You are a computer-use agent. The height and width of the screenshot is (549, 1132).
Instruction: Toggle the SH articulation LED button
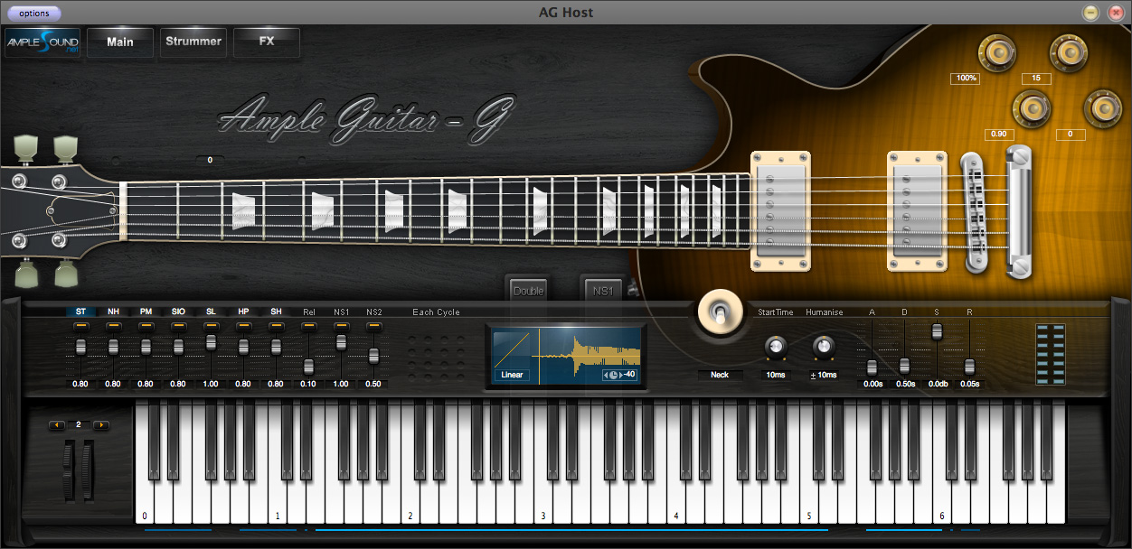(276, 324)
